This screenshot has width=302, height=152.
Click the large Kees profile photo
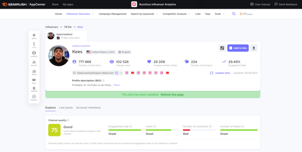(59, 56)
